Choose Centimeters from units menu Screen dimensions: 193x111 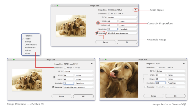31,45
